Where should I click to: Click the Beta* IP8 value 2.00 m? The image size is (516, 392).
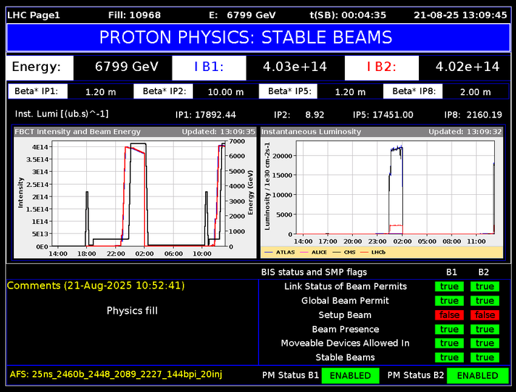(475, 92)
